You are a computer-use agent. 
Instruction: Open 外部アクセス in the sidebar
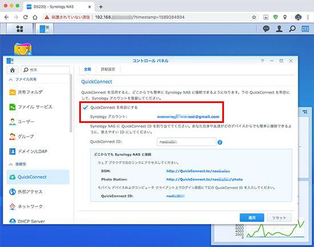38,192
